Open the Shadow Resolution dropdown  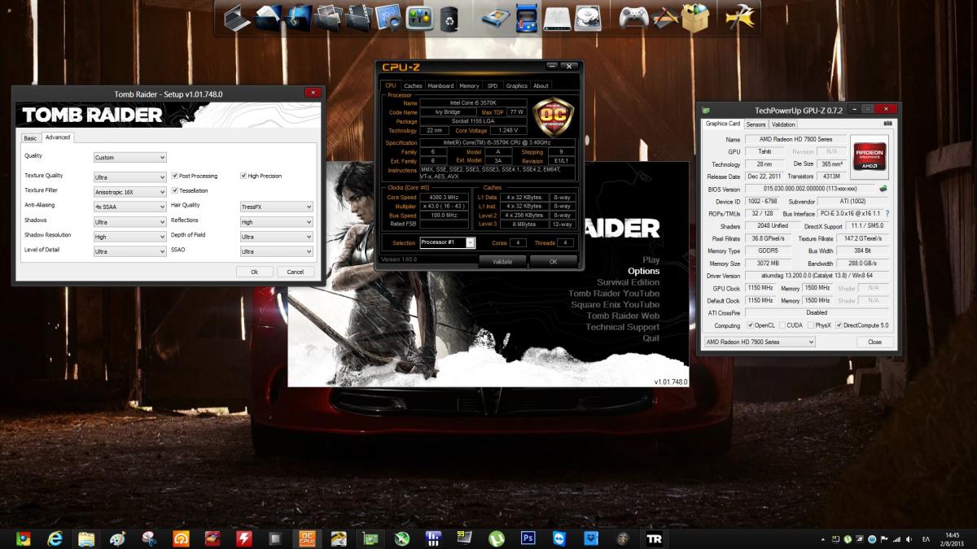pyautogui.click(x=130, y=237)
